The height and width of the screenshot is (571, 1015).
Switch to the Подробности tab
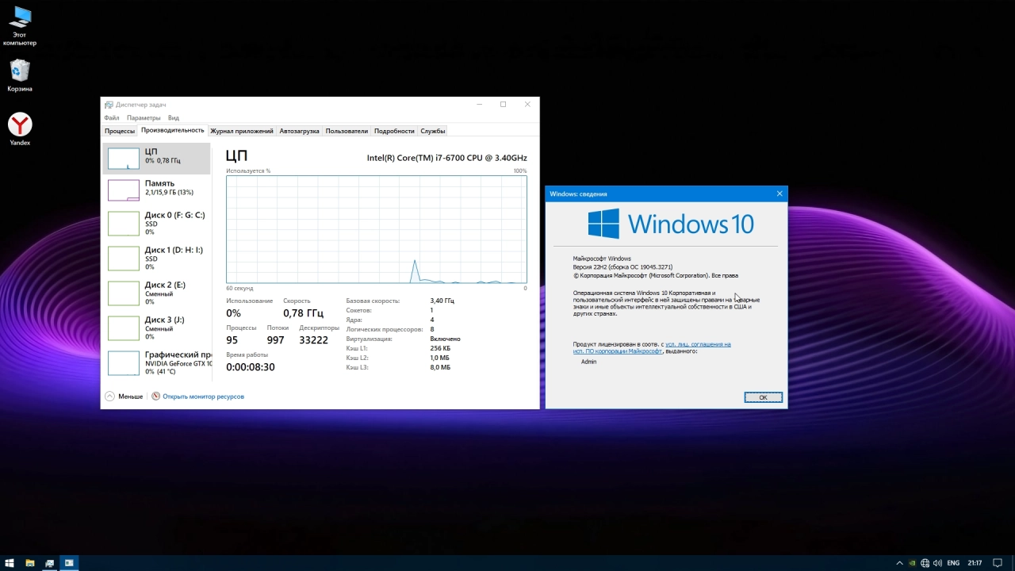394,131
